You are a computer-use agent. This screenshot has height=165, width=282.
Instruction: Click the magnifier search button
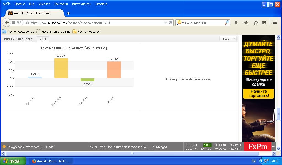click(x=227, y=23)
